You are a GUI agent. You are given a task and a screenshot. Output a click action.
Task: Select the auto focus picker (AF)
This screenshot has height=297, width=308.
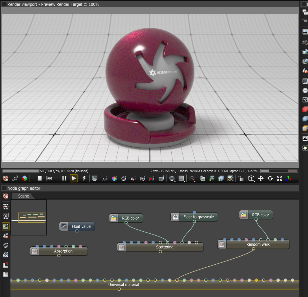click(105, 178)
